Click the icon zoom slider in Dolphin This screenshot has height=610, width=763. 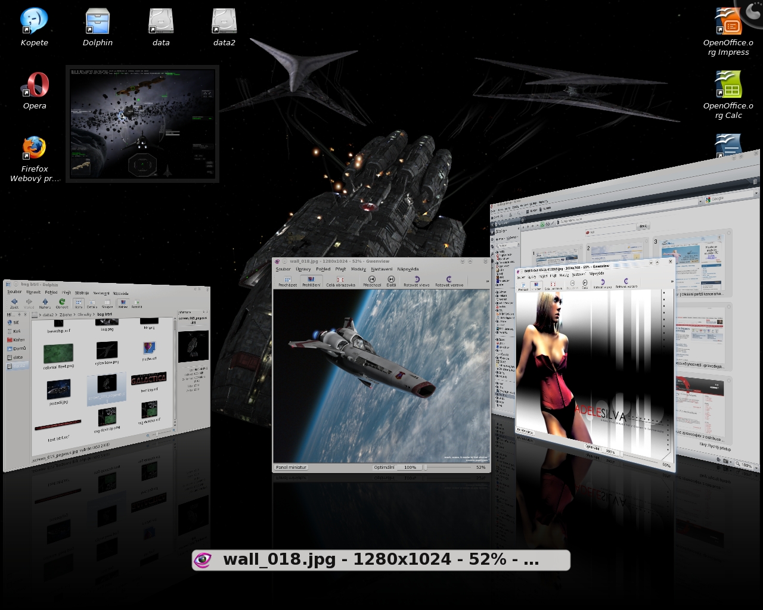[x=161, y=434]
